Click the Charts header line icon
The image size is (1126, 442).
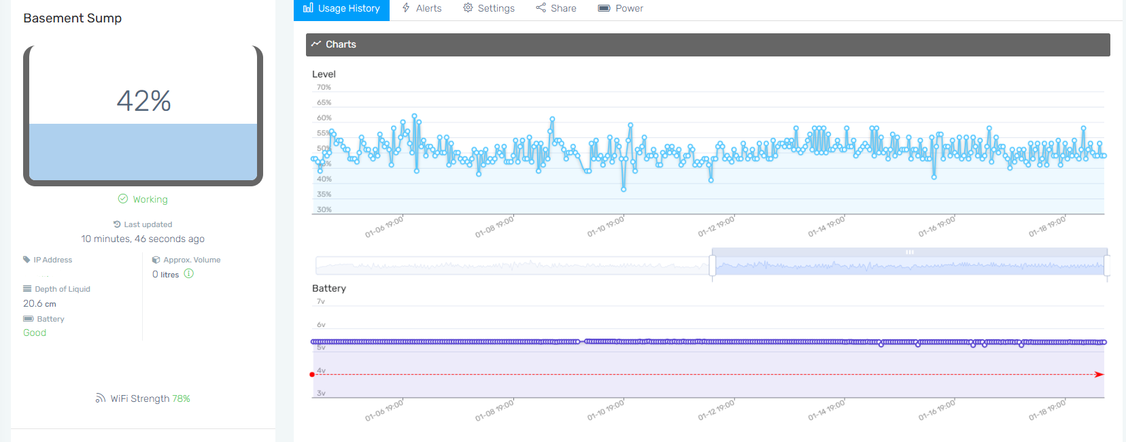click(x=316, y=44)
